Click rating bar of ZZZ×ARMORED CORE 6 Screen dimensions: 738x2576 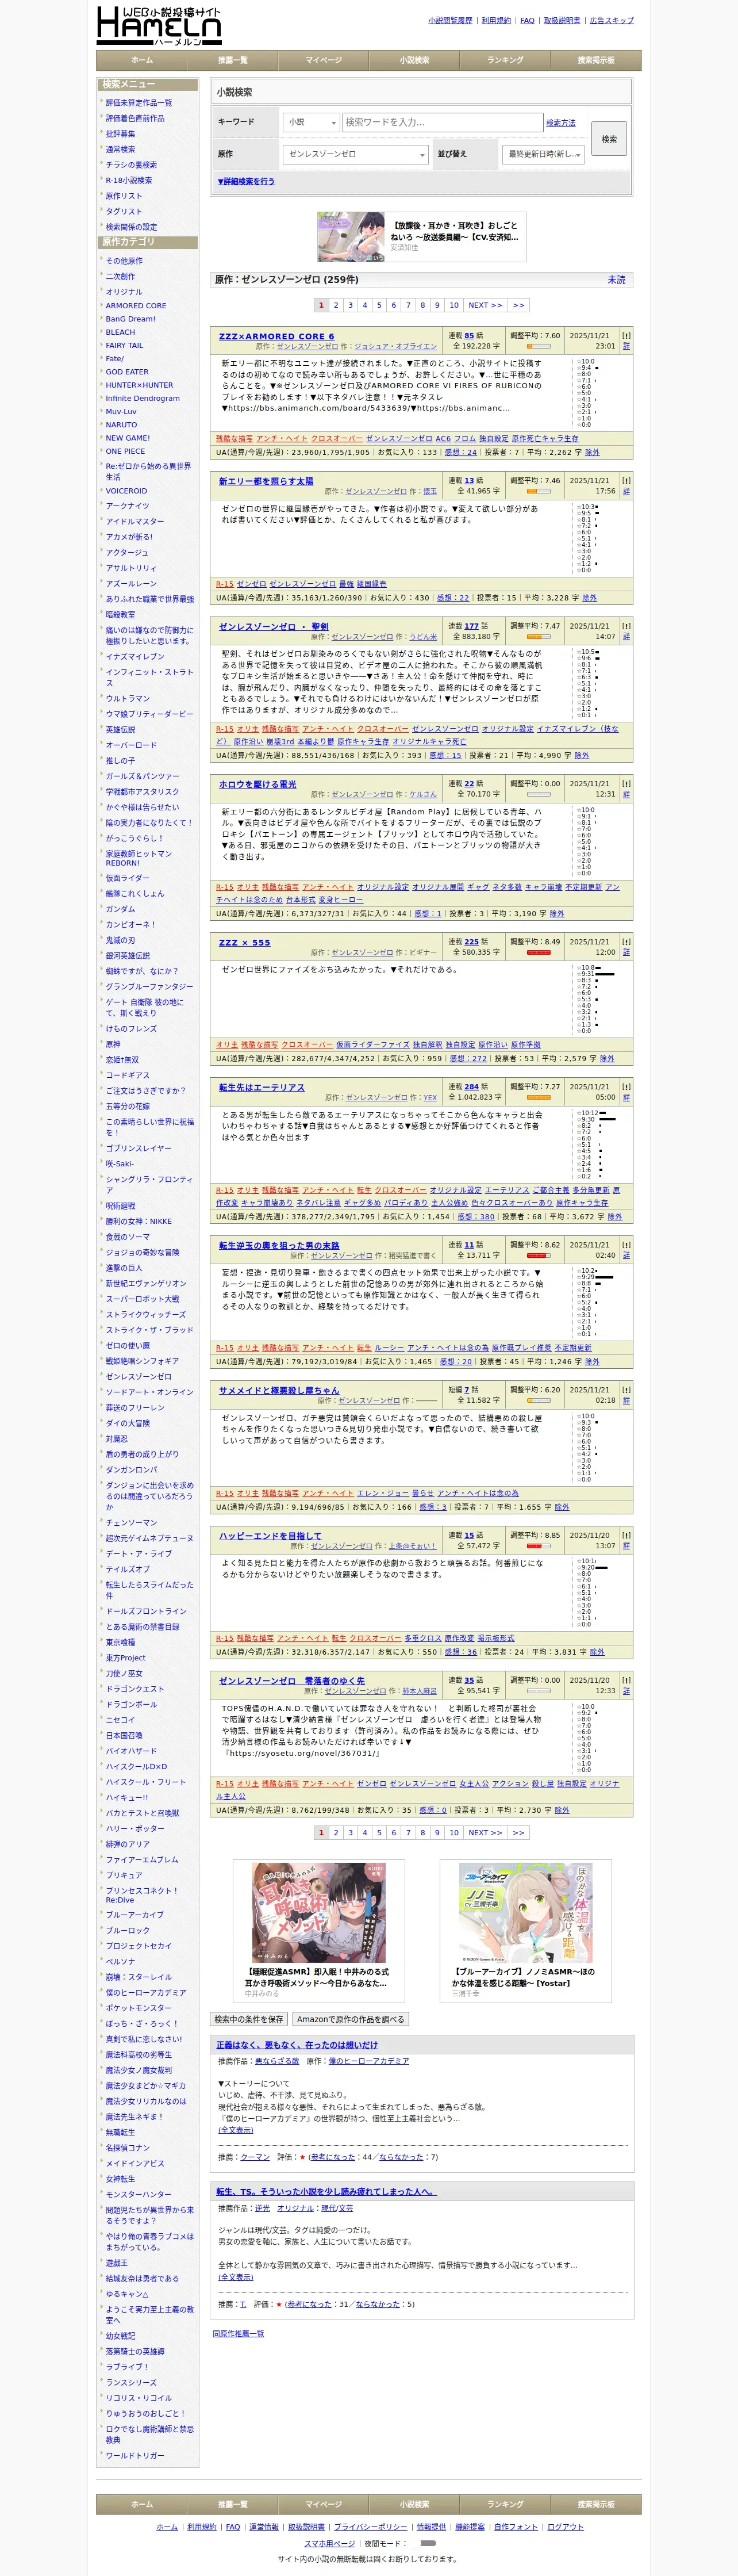point(538,346)
